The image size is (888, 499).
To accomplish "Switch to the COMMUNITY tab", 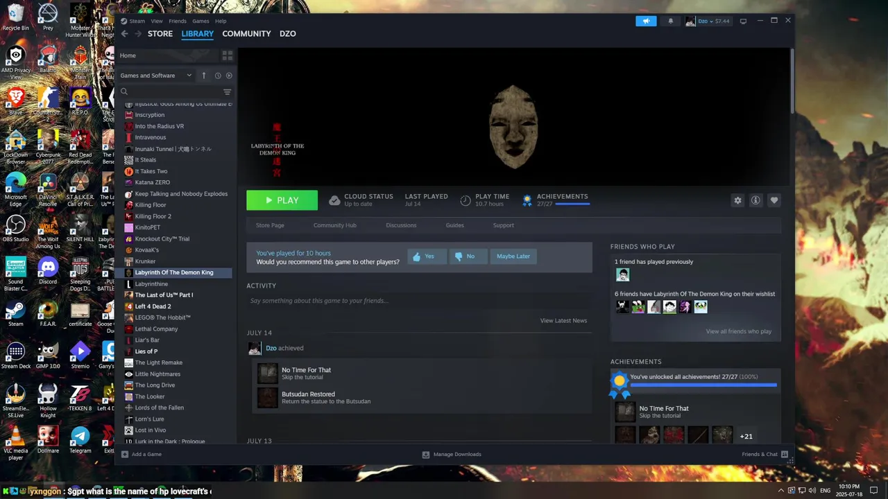I will [246, 33].
